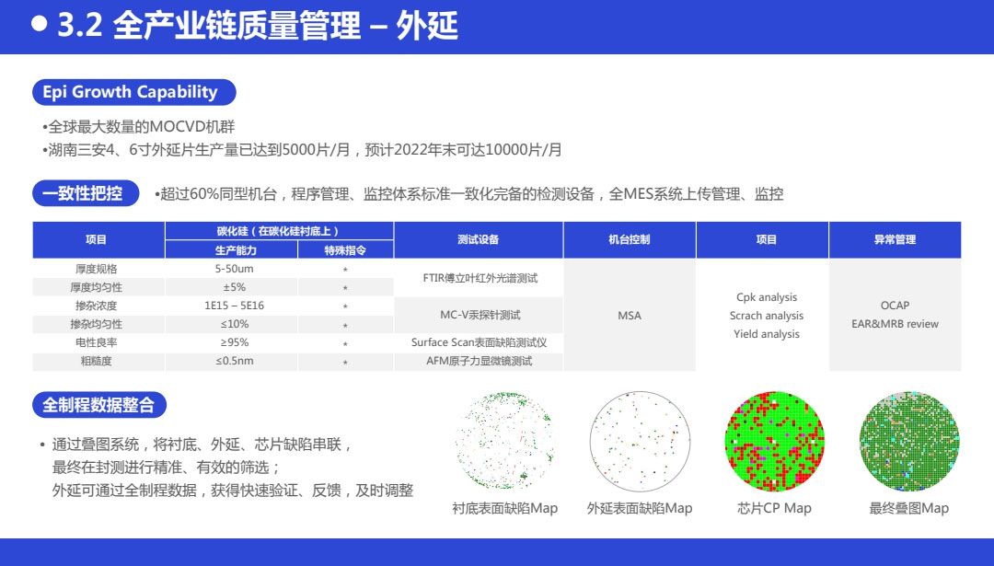Screen dimensions: 994x566
Task: Click the star marker beside 厚度规格 row
Action: click(x=344, y=268)
